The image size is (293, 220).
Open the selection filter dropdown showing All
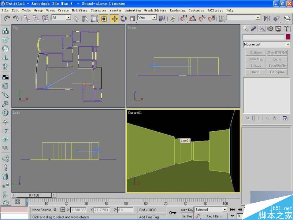[61, 17]
